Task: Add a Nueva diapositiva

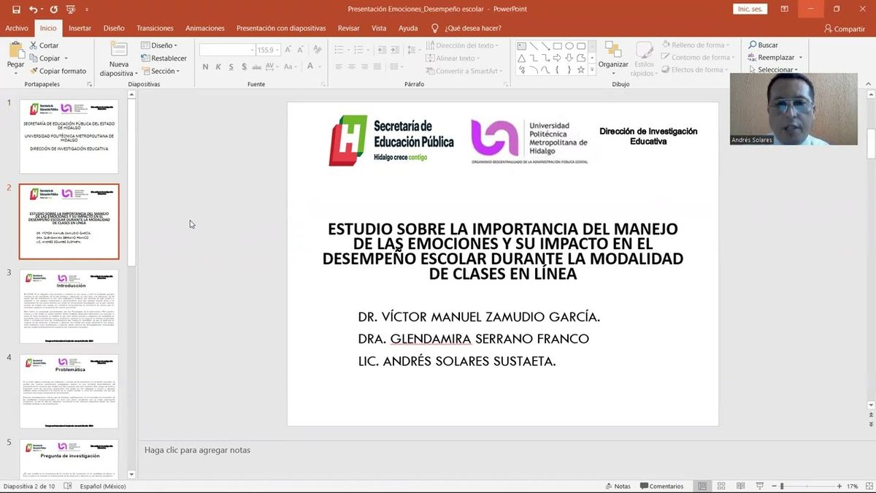Action: [x=118, y=59]
